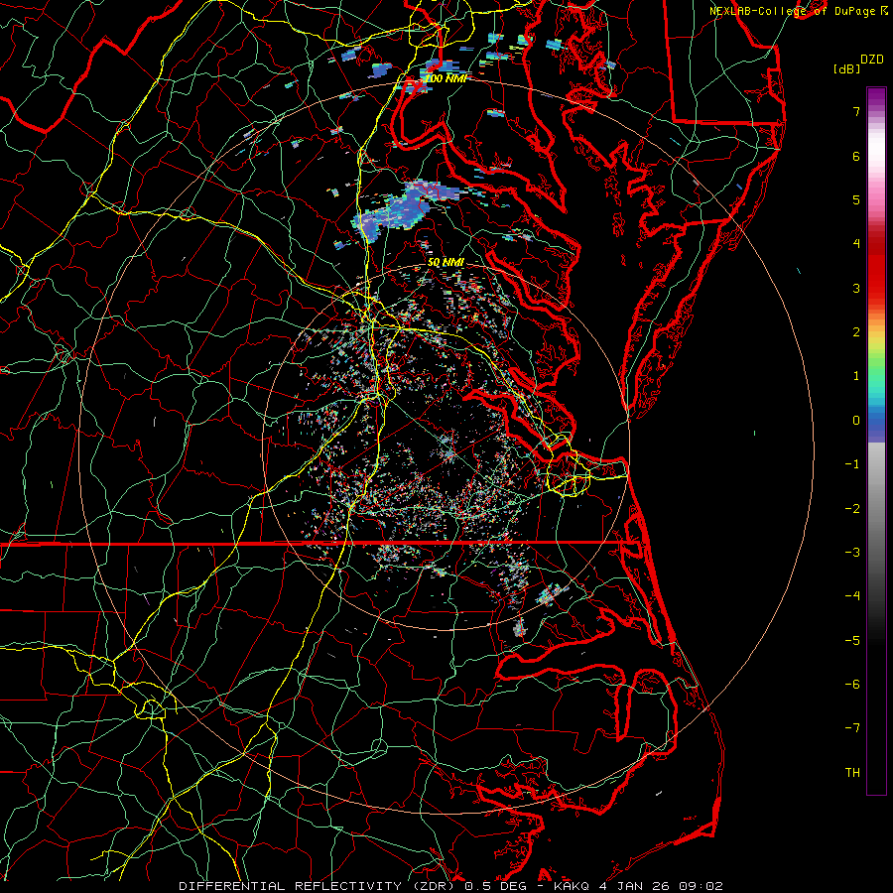Click the ZDR color scale bar
This screenshot has width=893, height=893.
point(876,441)
